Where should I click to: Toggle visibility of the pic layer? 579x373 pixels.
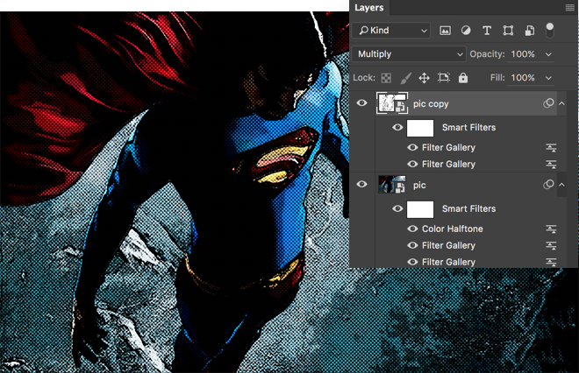click(362, 185)
